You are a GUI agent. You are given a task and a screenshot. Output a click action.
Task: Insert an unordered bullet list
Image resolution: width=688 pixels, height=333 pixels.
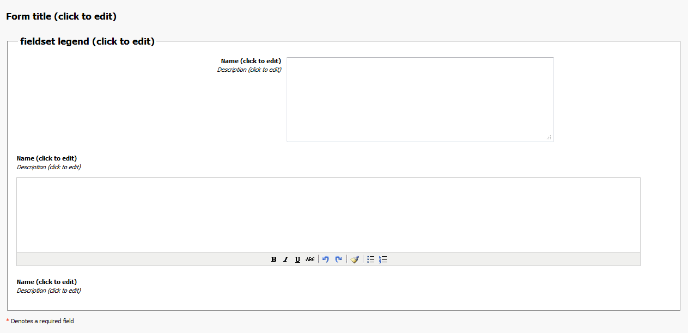pyautogui.click(x=371, y=260)
